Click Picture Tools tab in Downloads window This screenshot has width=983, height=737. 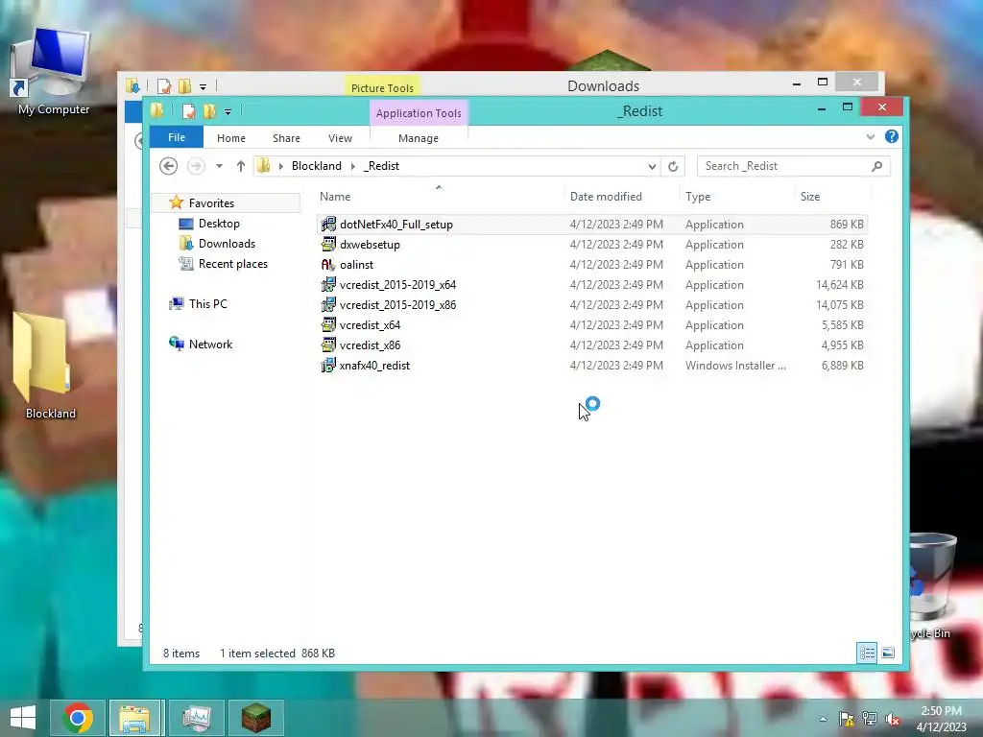pos(382,87)
